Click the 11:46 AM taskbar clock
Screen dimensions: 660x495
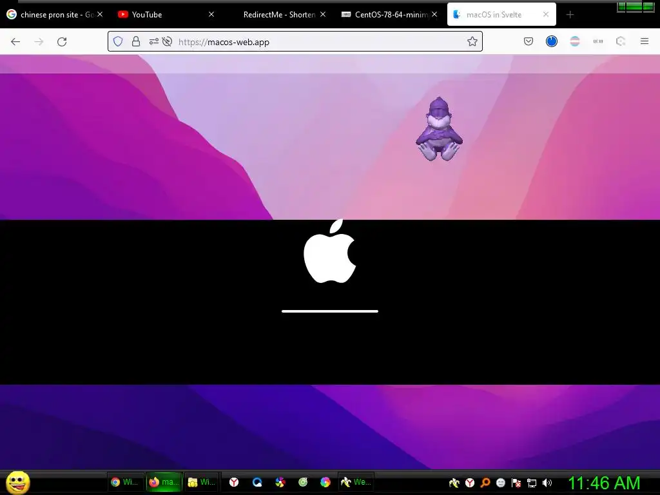pos(604,483)
